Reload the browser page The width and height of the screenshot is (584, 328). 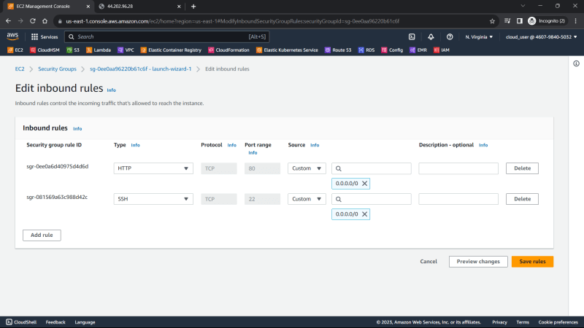(x=33, y=21)
